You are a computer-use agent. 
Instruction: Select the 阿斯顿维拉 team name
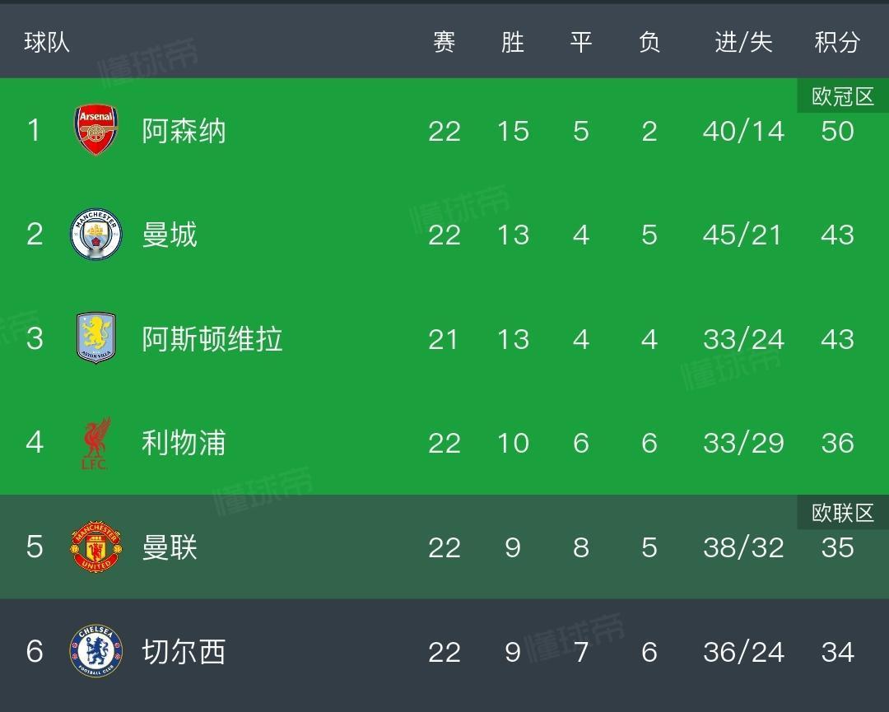coord(212,339)
